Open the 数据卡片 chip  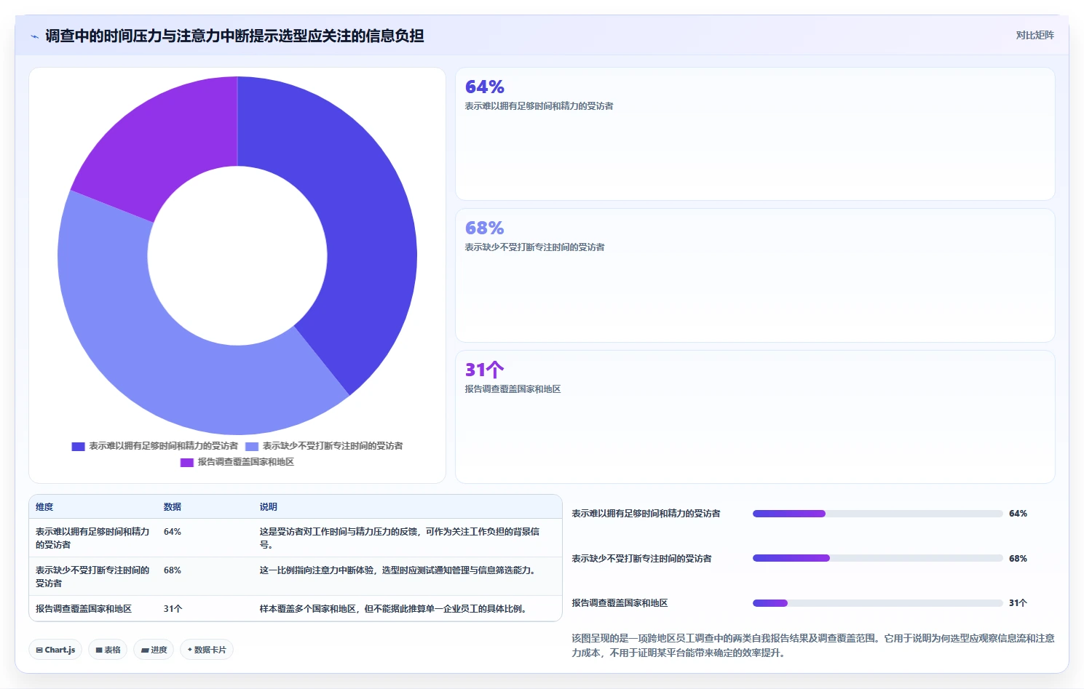coord(207,650)
